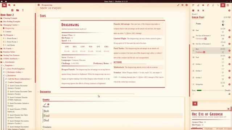232x130 pixels.
Task: Advance to next combatant turn
Action: coord(203,10)
